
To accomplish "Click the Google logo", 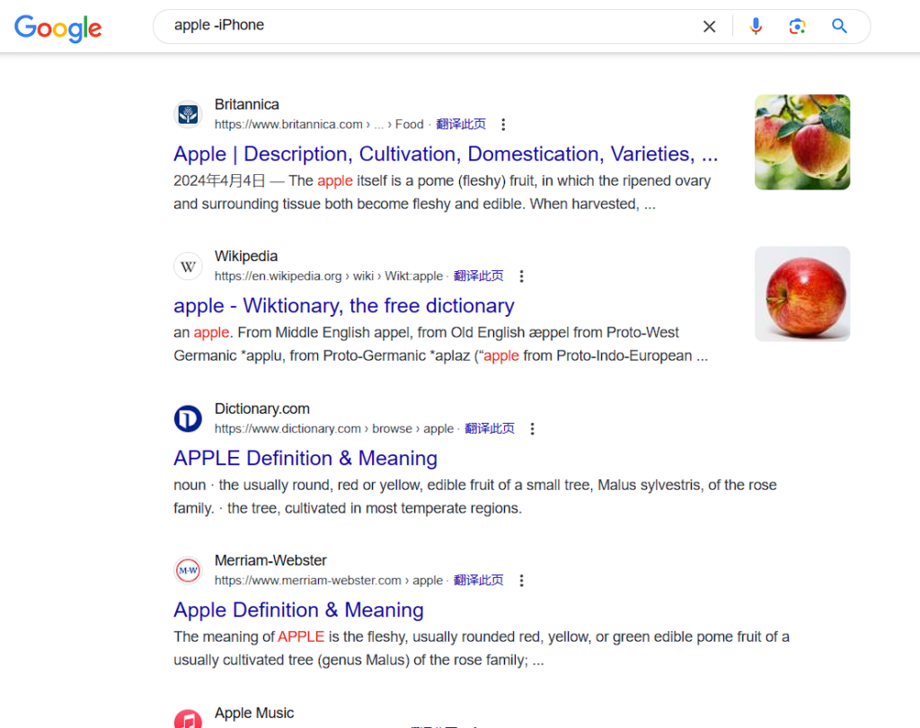I will click(x=58, y=28).
